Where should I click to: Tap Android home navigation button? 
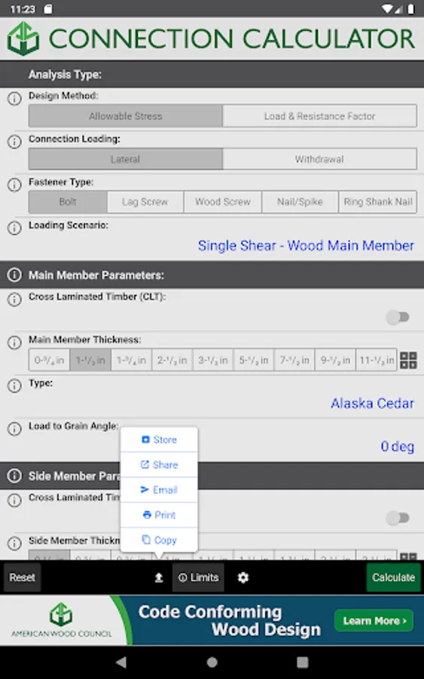(x=212, y=662)
